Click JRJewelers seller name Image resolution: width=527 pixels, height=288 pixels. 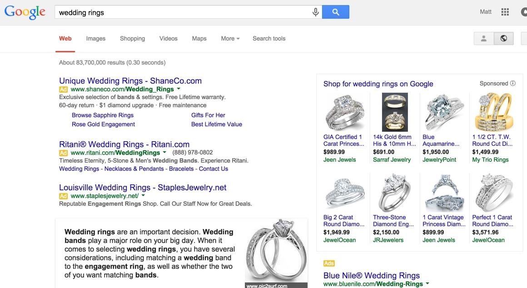[x=388, y=240]
